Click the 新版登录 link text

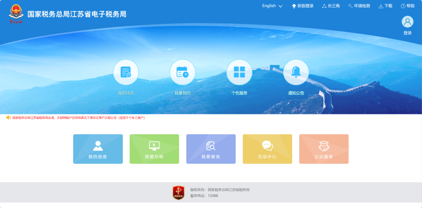coord(306,6)
